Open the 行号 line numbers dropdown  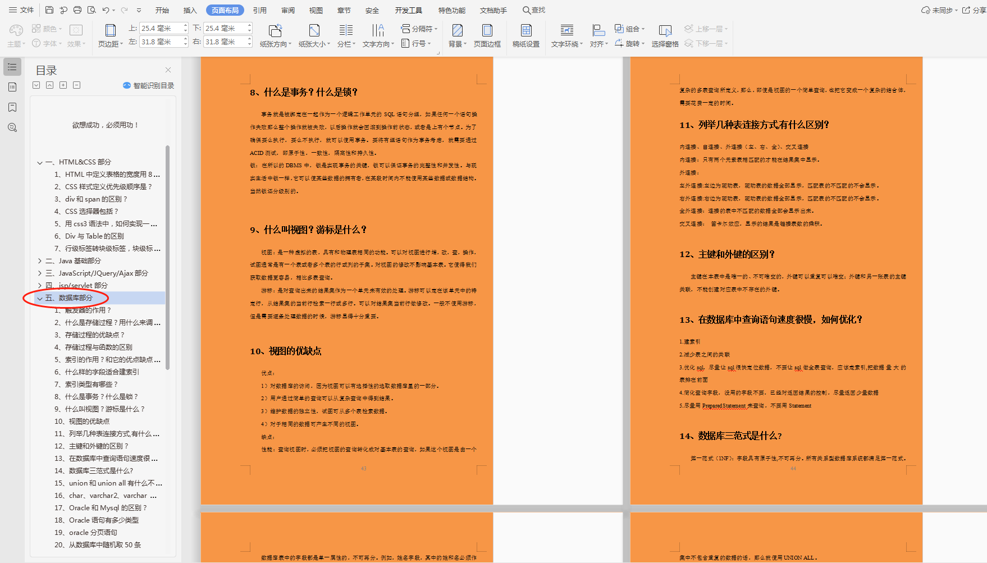[416, 43]
